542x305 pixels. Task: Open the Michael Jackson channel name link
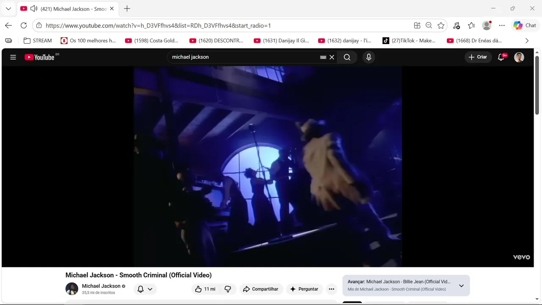[x=101, y=286]
